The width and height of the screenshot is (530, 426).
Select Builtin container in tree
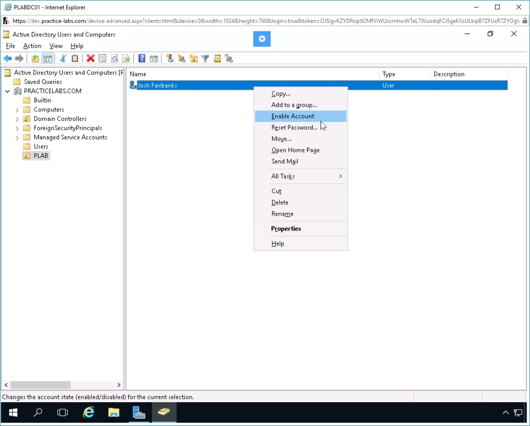[x=42, y=100]
